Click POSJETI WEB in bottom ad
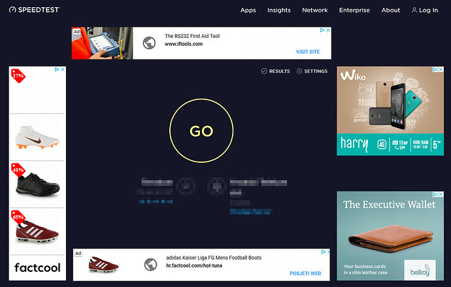 point(305,273)
